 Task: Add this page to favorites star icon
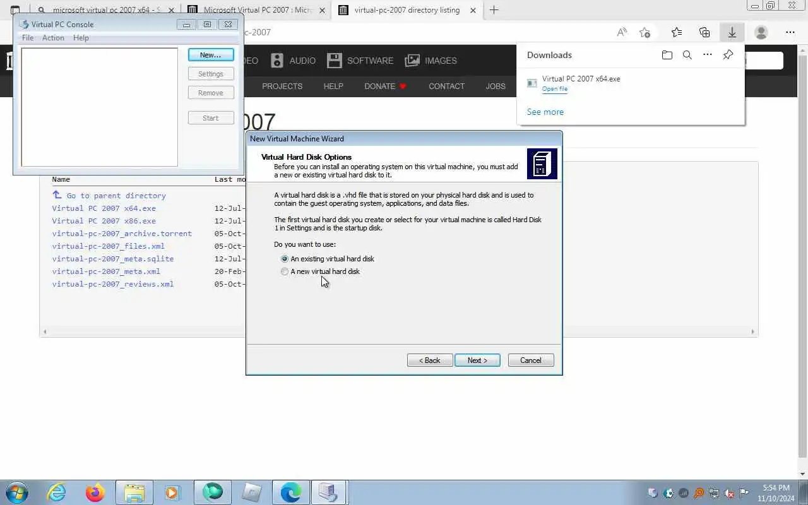pos(645,32)
